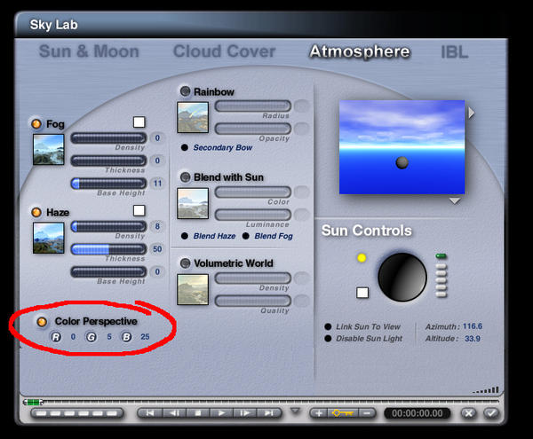533x439 pixels.
Task: Click the Sun Controls trackball
Action: (x=402, y=278)
